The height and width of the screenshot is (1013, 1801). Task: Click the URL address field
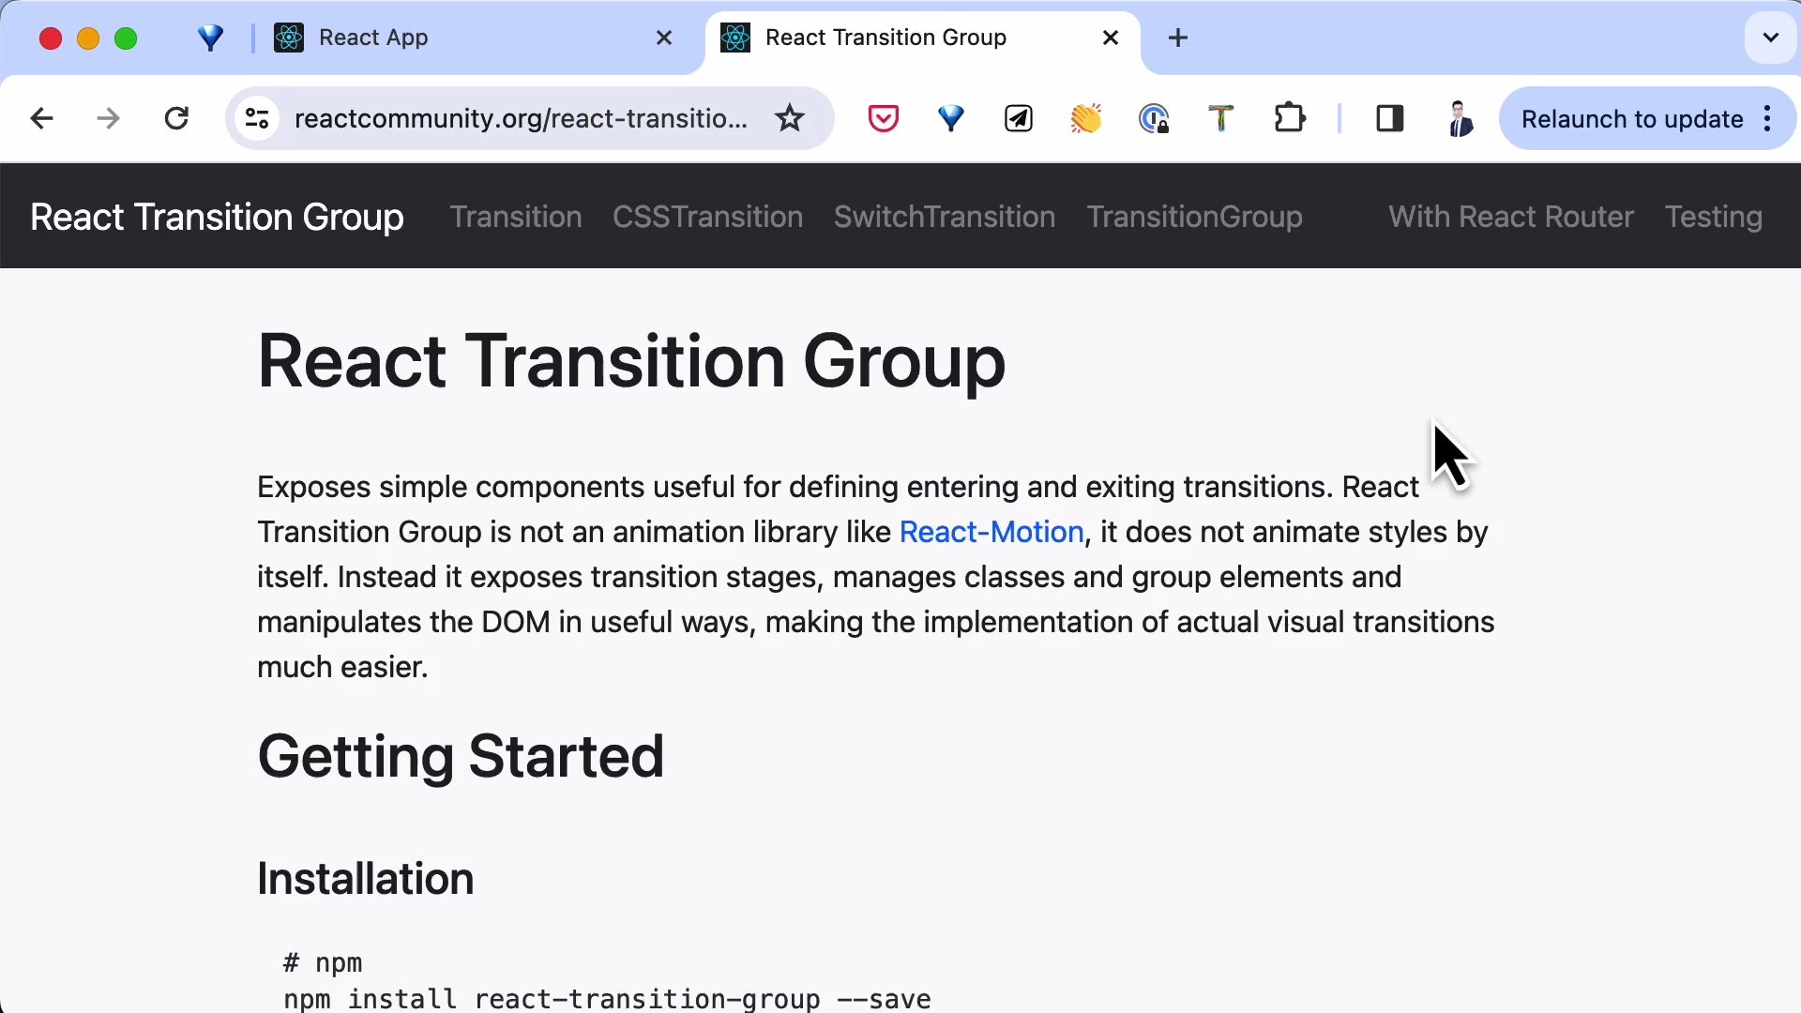[521, 119]
